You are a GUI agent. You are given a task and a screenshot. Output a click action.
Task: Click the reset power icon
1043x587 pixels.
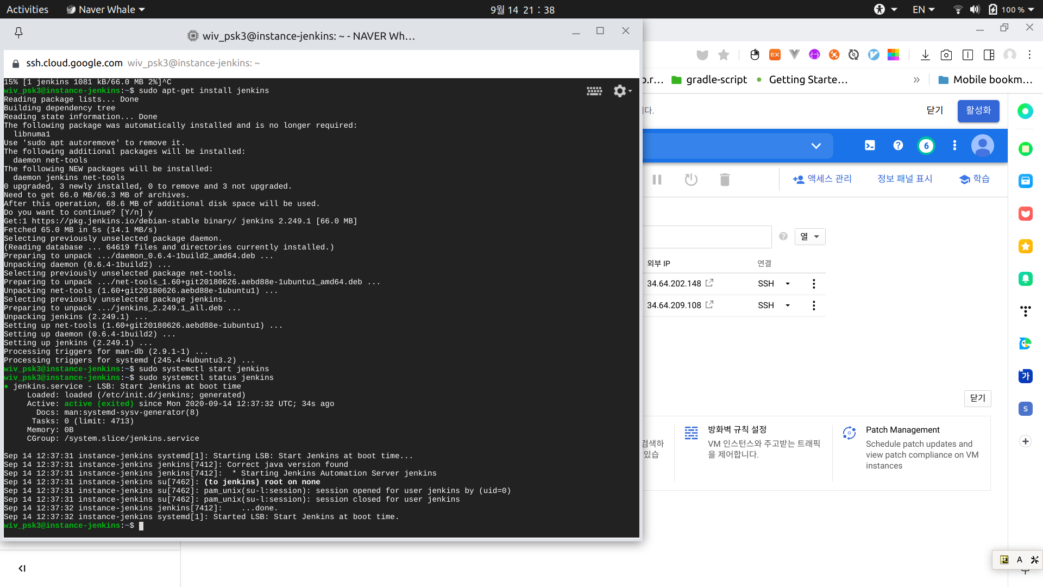[691, 179]
